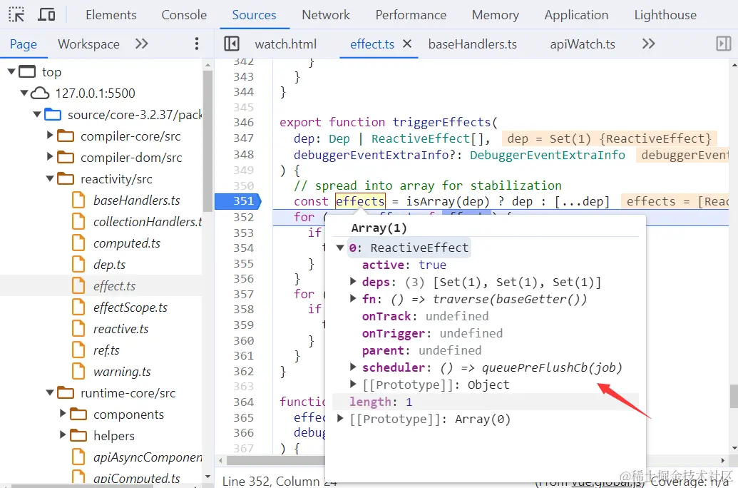This screenshot has width=738, height=488.
Task: Open the Network tab
Action: tap(326, 15)
